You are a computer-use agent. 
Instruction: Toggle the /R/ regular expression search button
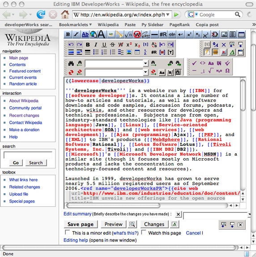(170, 72)
